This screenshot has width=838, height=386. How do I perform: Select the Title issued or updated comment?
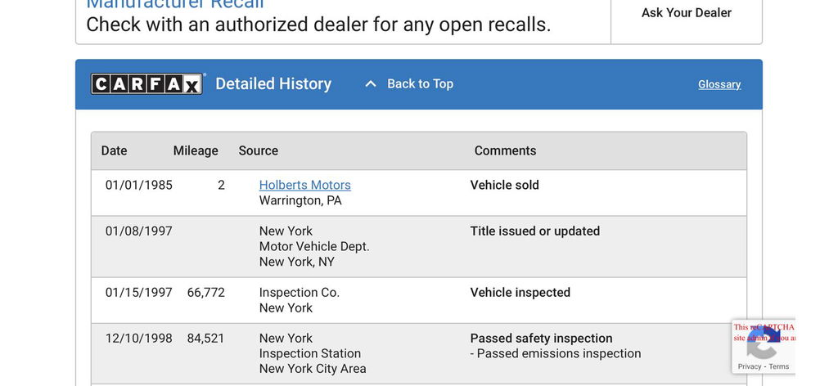point(534,231)
